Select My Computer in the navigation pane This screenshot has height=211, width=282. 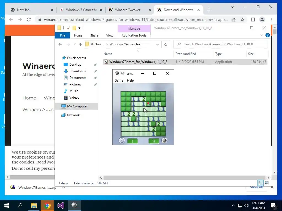tap(77, 106)
